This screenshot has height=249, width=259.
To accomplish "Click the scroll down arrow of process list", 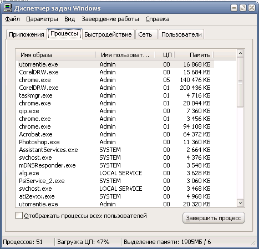I will click(x=240, y=203).
